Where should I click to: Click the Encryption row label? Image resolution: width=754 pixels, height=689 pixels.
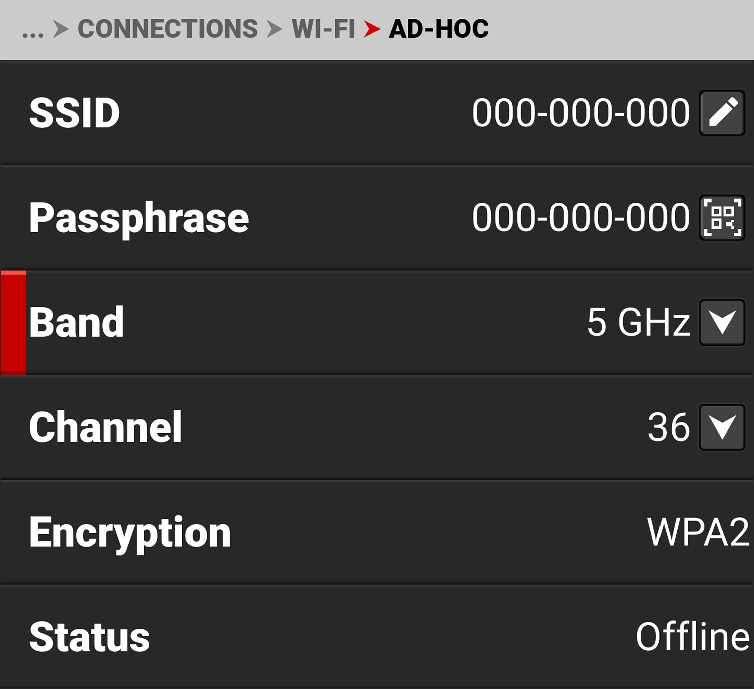pyautogui.click(x=130, y=533)
